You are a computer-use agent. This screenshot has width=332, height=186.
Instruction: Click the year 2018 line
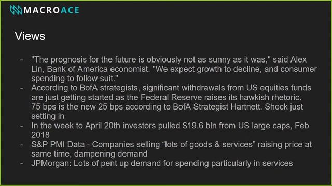click(x=40, y=135)
